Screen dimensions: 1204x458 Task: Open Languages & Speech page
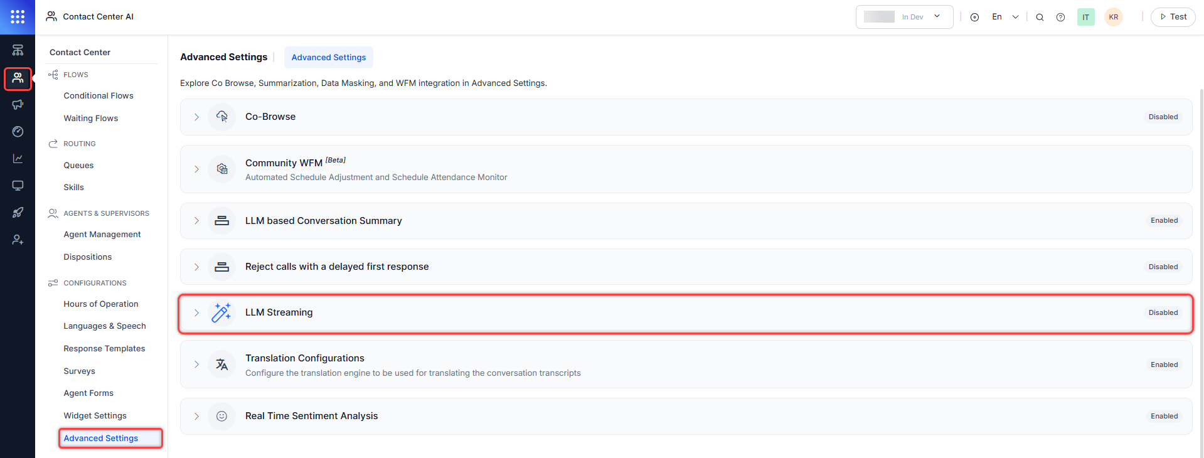[x=105, y=326]
